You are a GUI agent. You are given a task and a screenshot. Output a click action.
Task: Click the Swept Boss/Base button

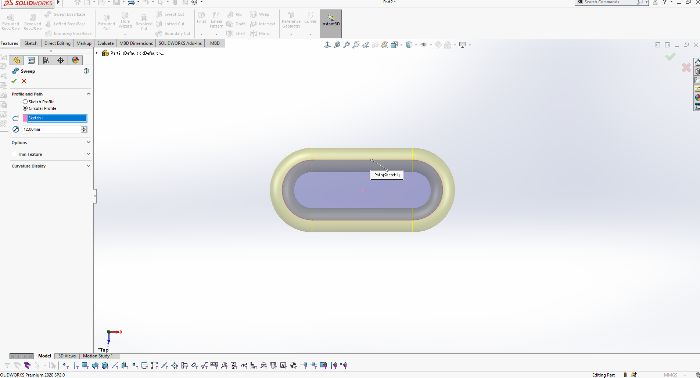coord(65,14)
